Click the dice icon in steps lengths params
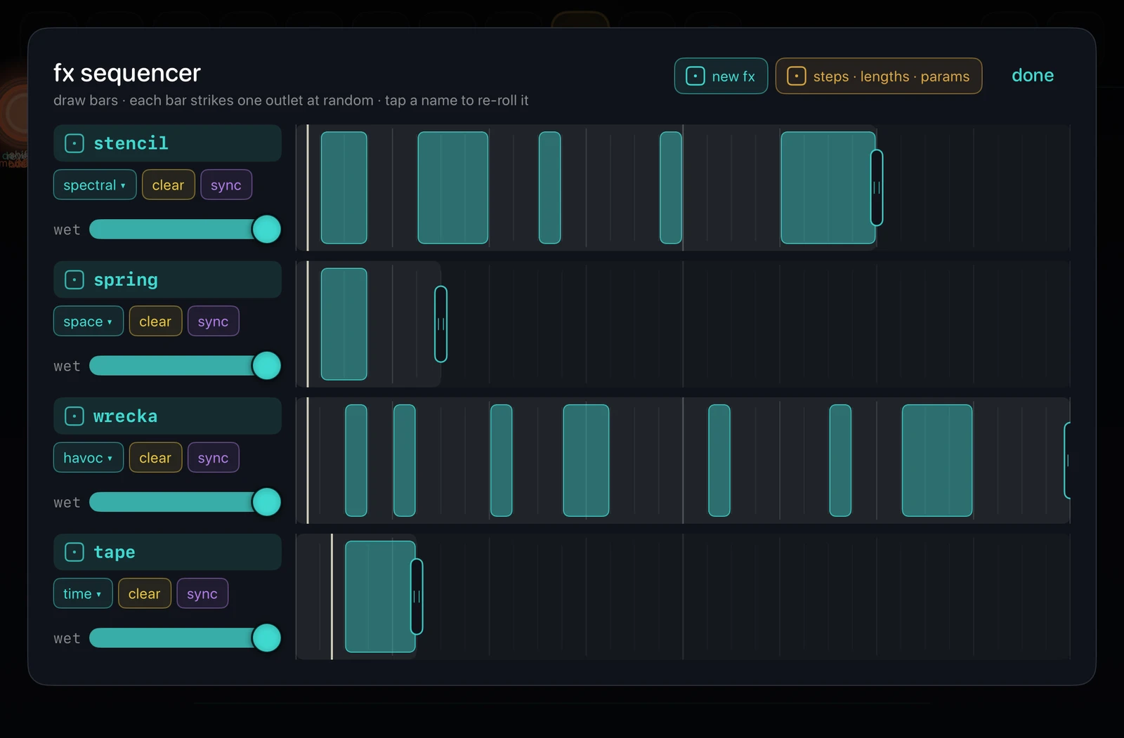Viewport: 1124px width, 738px height. pyautogui.click(x=796, y=76)
